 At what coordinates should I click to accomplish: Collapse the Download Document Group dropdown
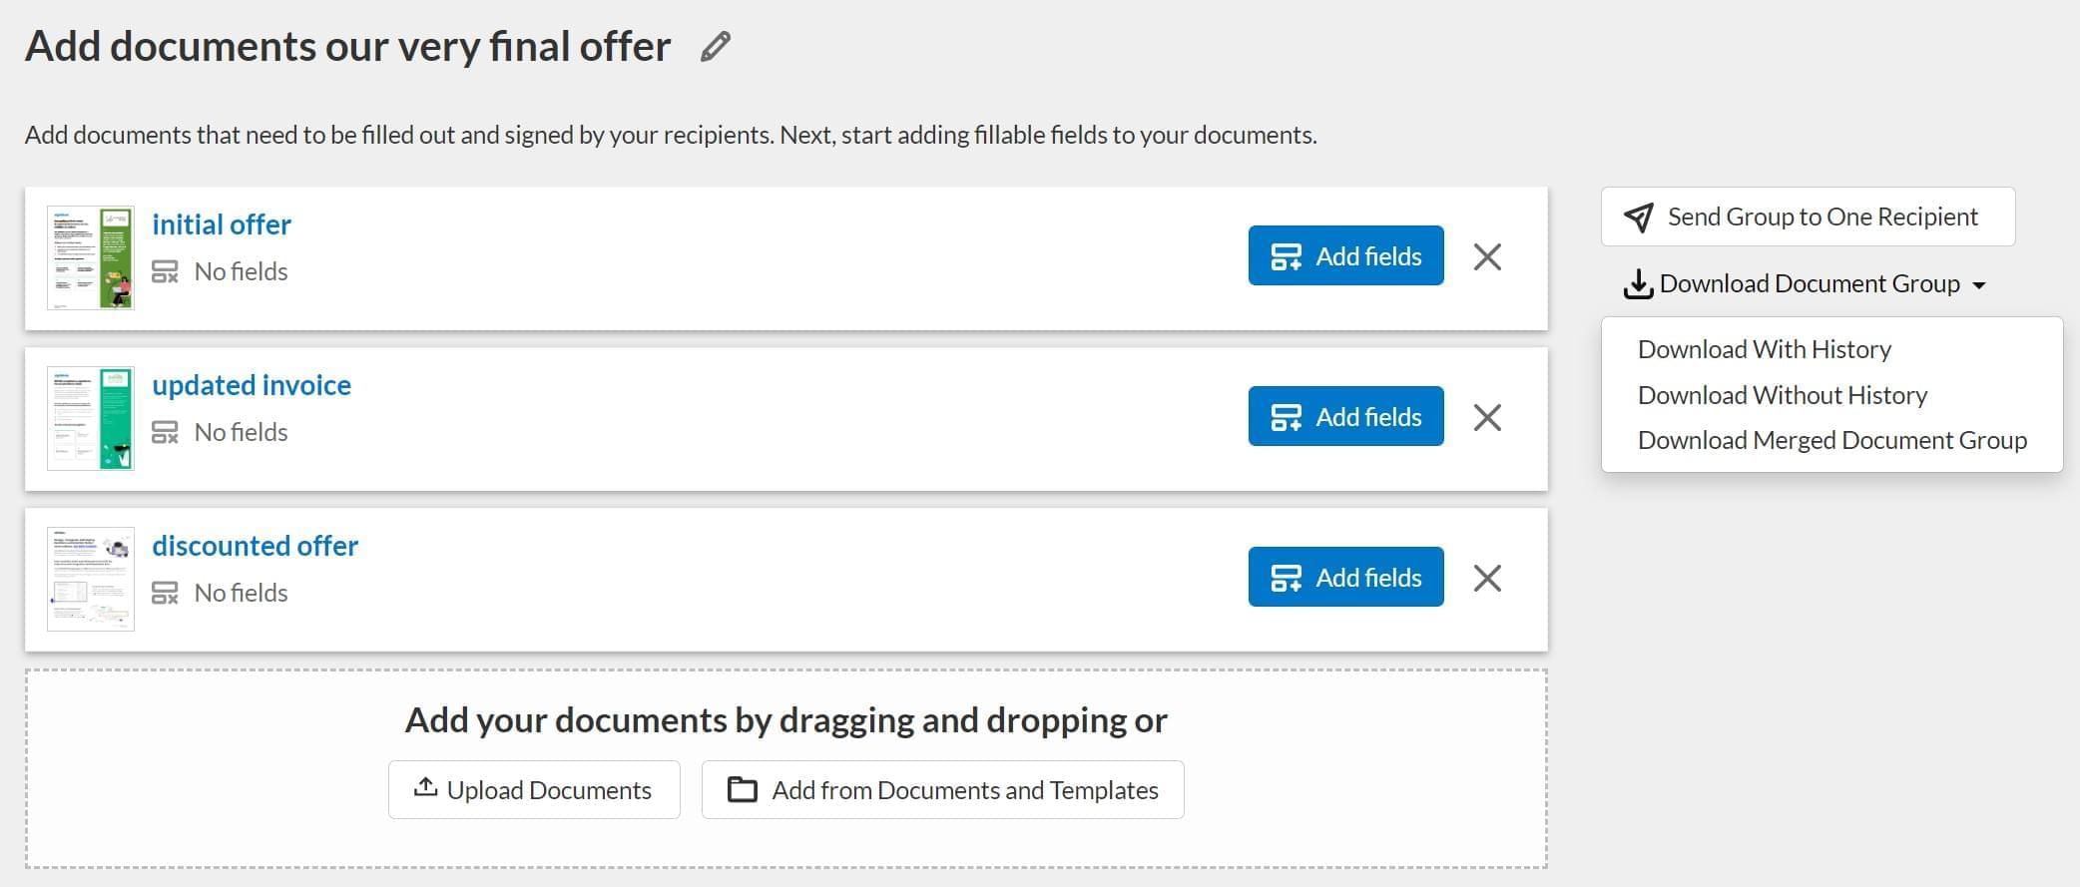tap(1978, 285)
